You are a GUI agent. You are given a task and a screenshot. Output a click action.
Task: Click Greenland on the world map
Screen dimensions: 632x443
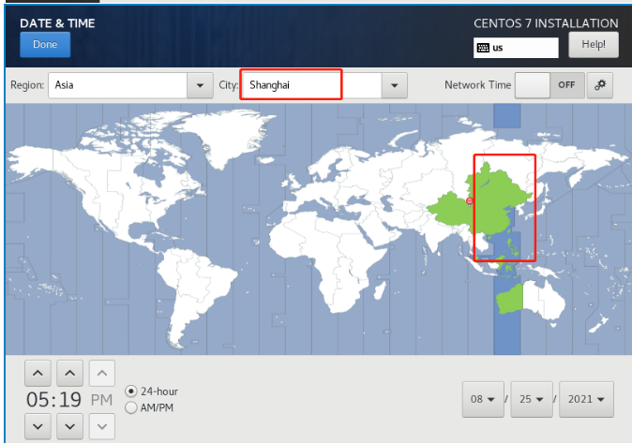pyautogui.click(x=226, y=135)
